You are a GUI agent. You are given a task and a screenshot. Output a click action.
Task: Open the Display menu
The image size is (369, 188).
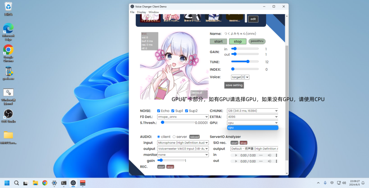click(x=141, y=12)
